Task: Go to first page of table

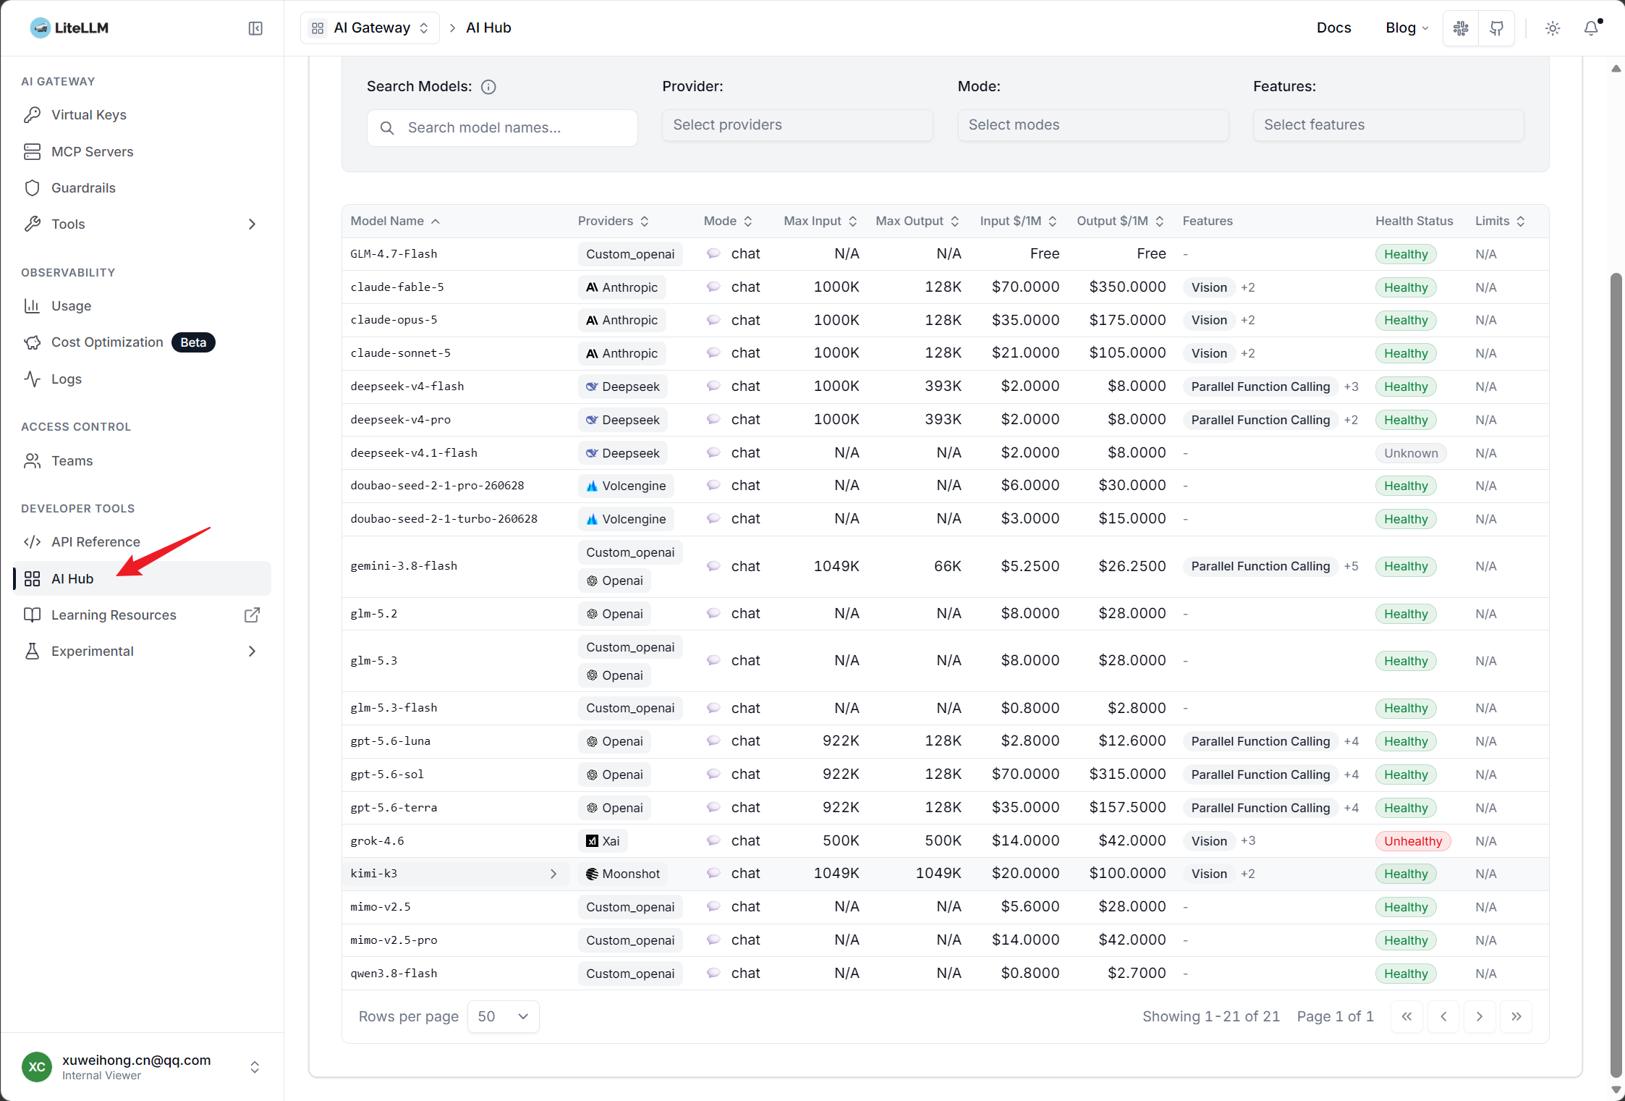Action: point(1407,1016)
